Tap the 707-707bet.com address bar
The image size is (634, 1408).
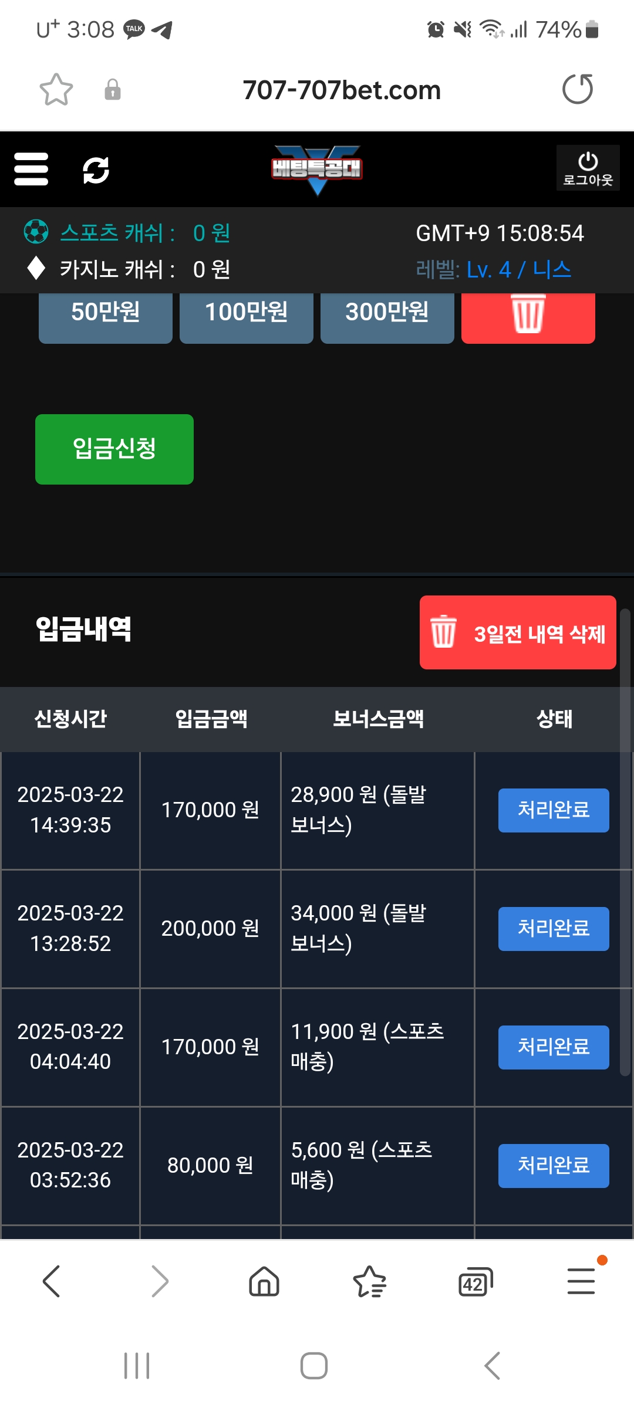tap(342, 90)
